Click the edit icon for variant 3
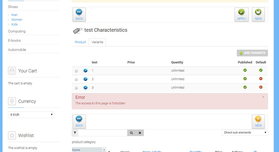The height and width of the screenshot is (152, 279). [85, 88]
